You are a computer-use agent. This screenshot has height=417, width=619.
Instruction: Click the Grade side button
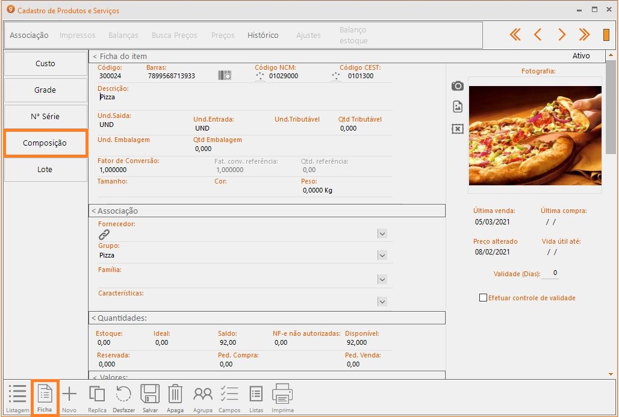[45, 90]
